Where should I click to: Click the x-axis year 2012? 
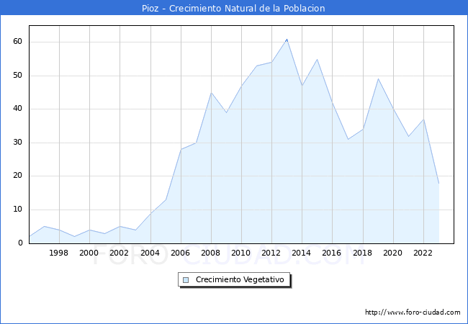[271, 253]
